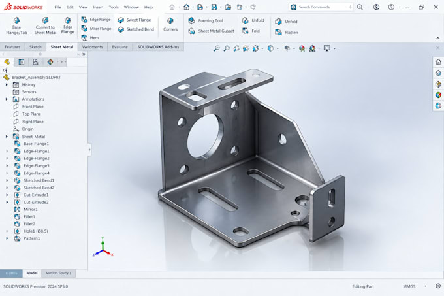Open the Tools menu

tap(114, 7)
